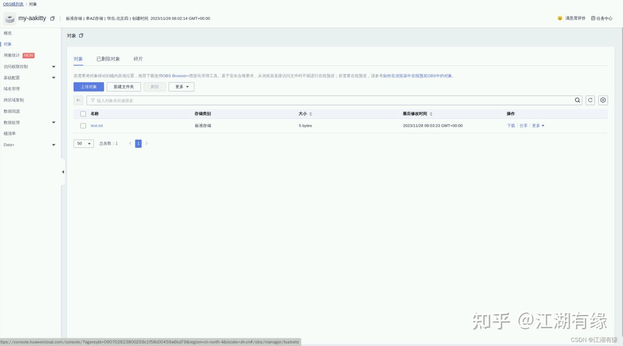Copy the 对象 page path icon

pyautogui.click(x=81, y=35)
